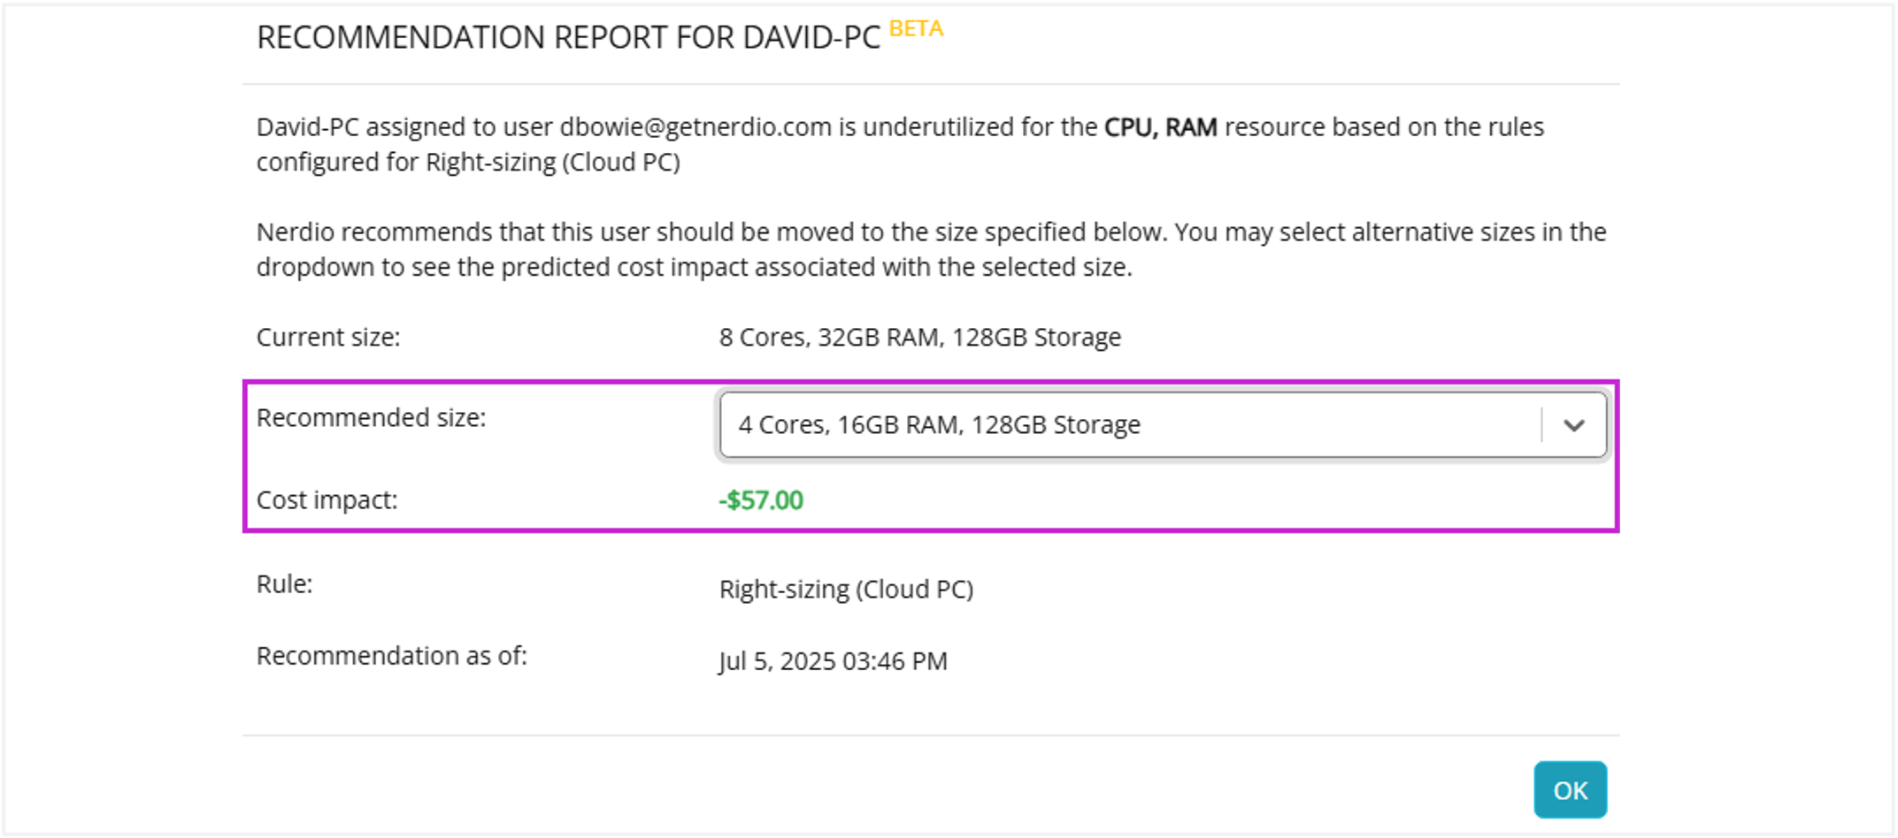Click the Recommendation Report for David-PC title
1898x838 pixels.
pos(568,38)
